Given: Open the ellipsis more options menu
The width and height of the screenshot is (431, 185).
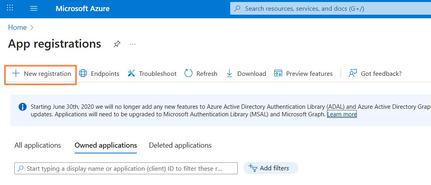Looking at the screenshot, I should 133,44.
